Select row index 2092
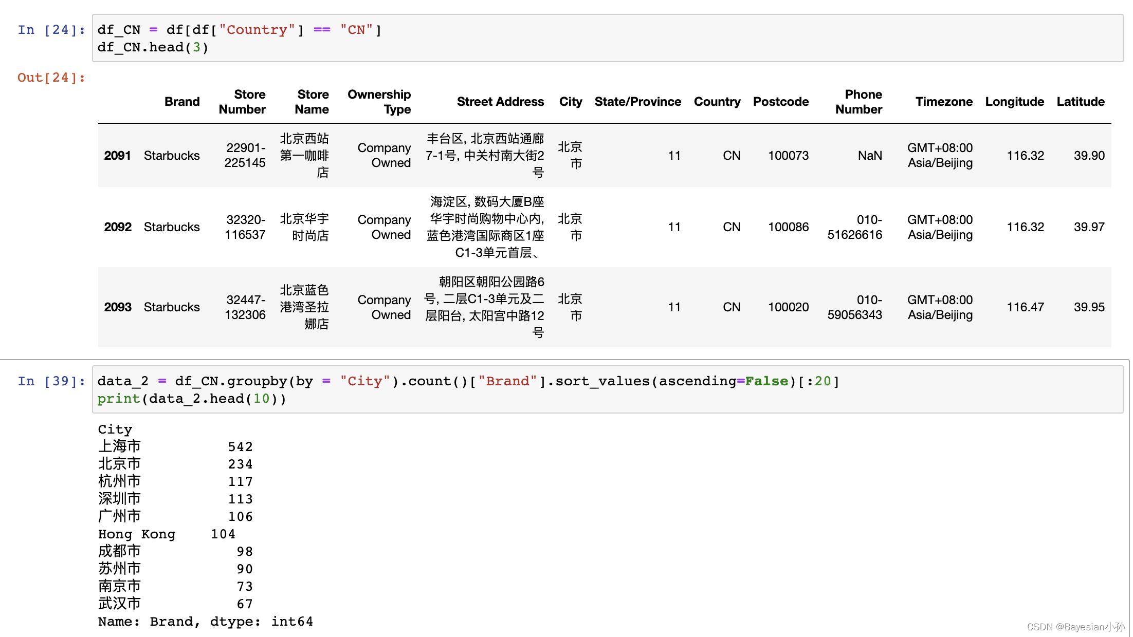 click(117, 227)
